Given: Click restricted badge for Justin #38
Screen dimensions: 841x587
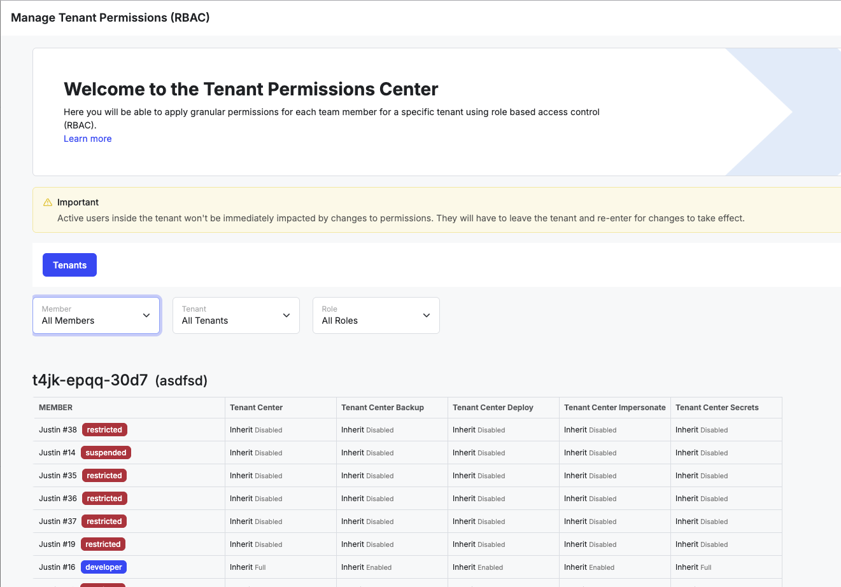Looking at the screenshot, I should coord(104,430).
